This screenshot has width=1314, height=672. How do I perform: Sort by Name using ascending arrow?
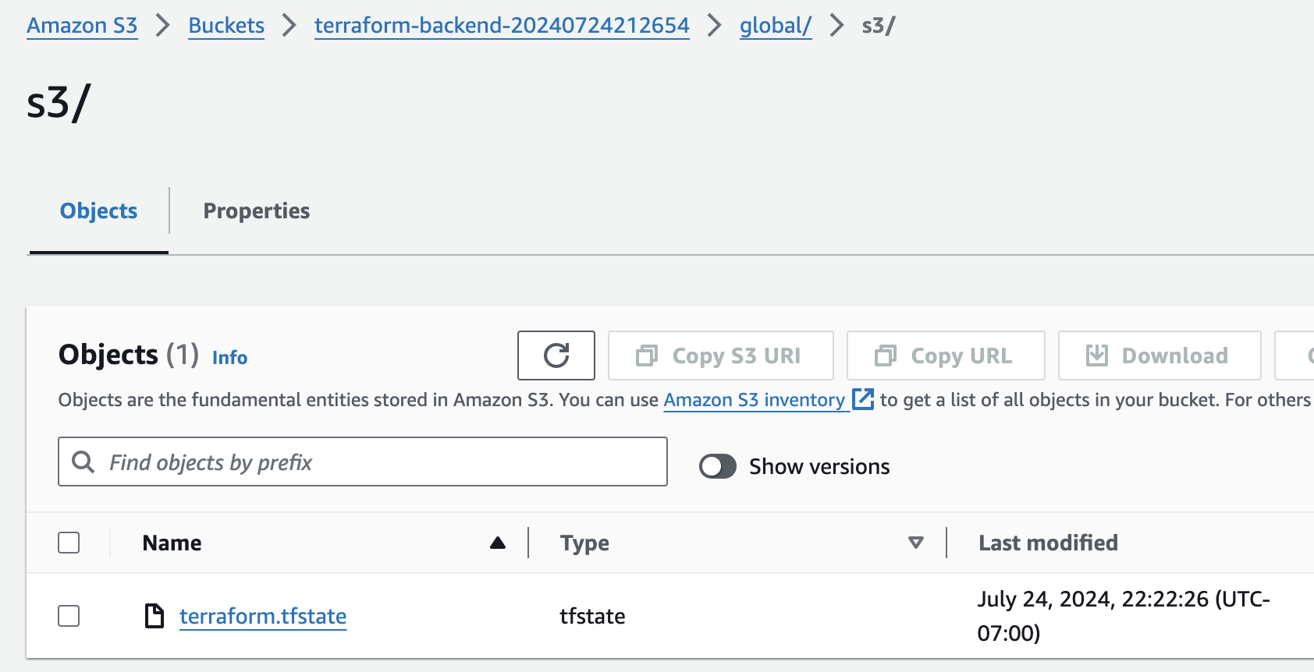[x=498, y=543]
